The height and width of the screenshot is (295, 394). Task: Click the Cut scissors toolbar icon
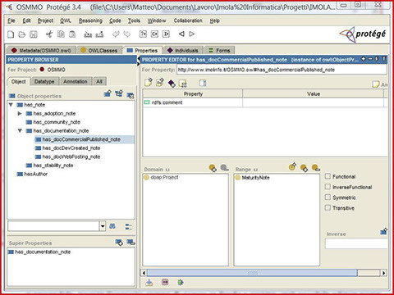(49, 34)
